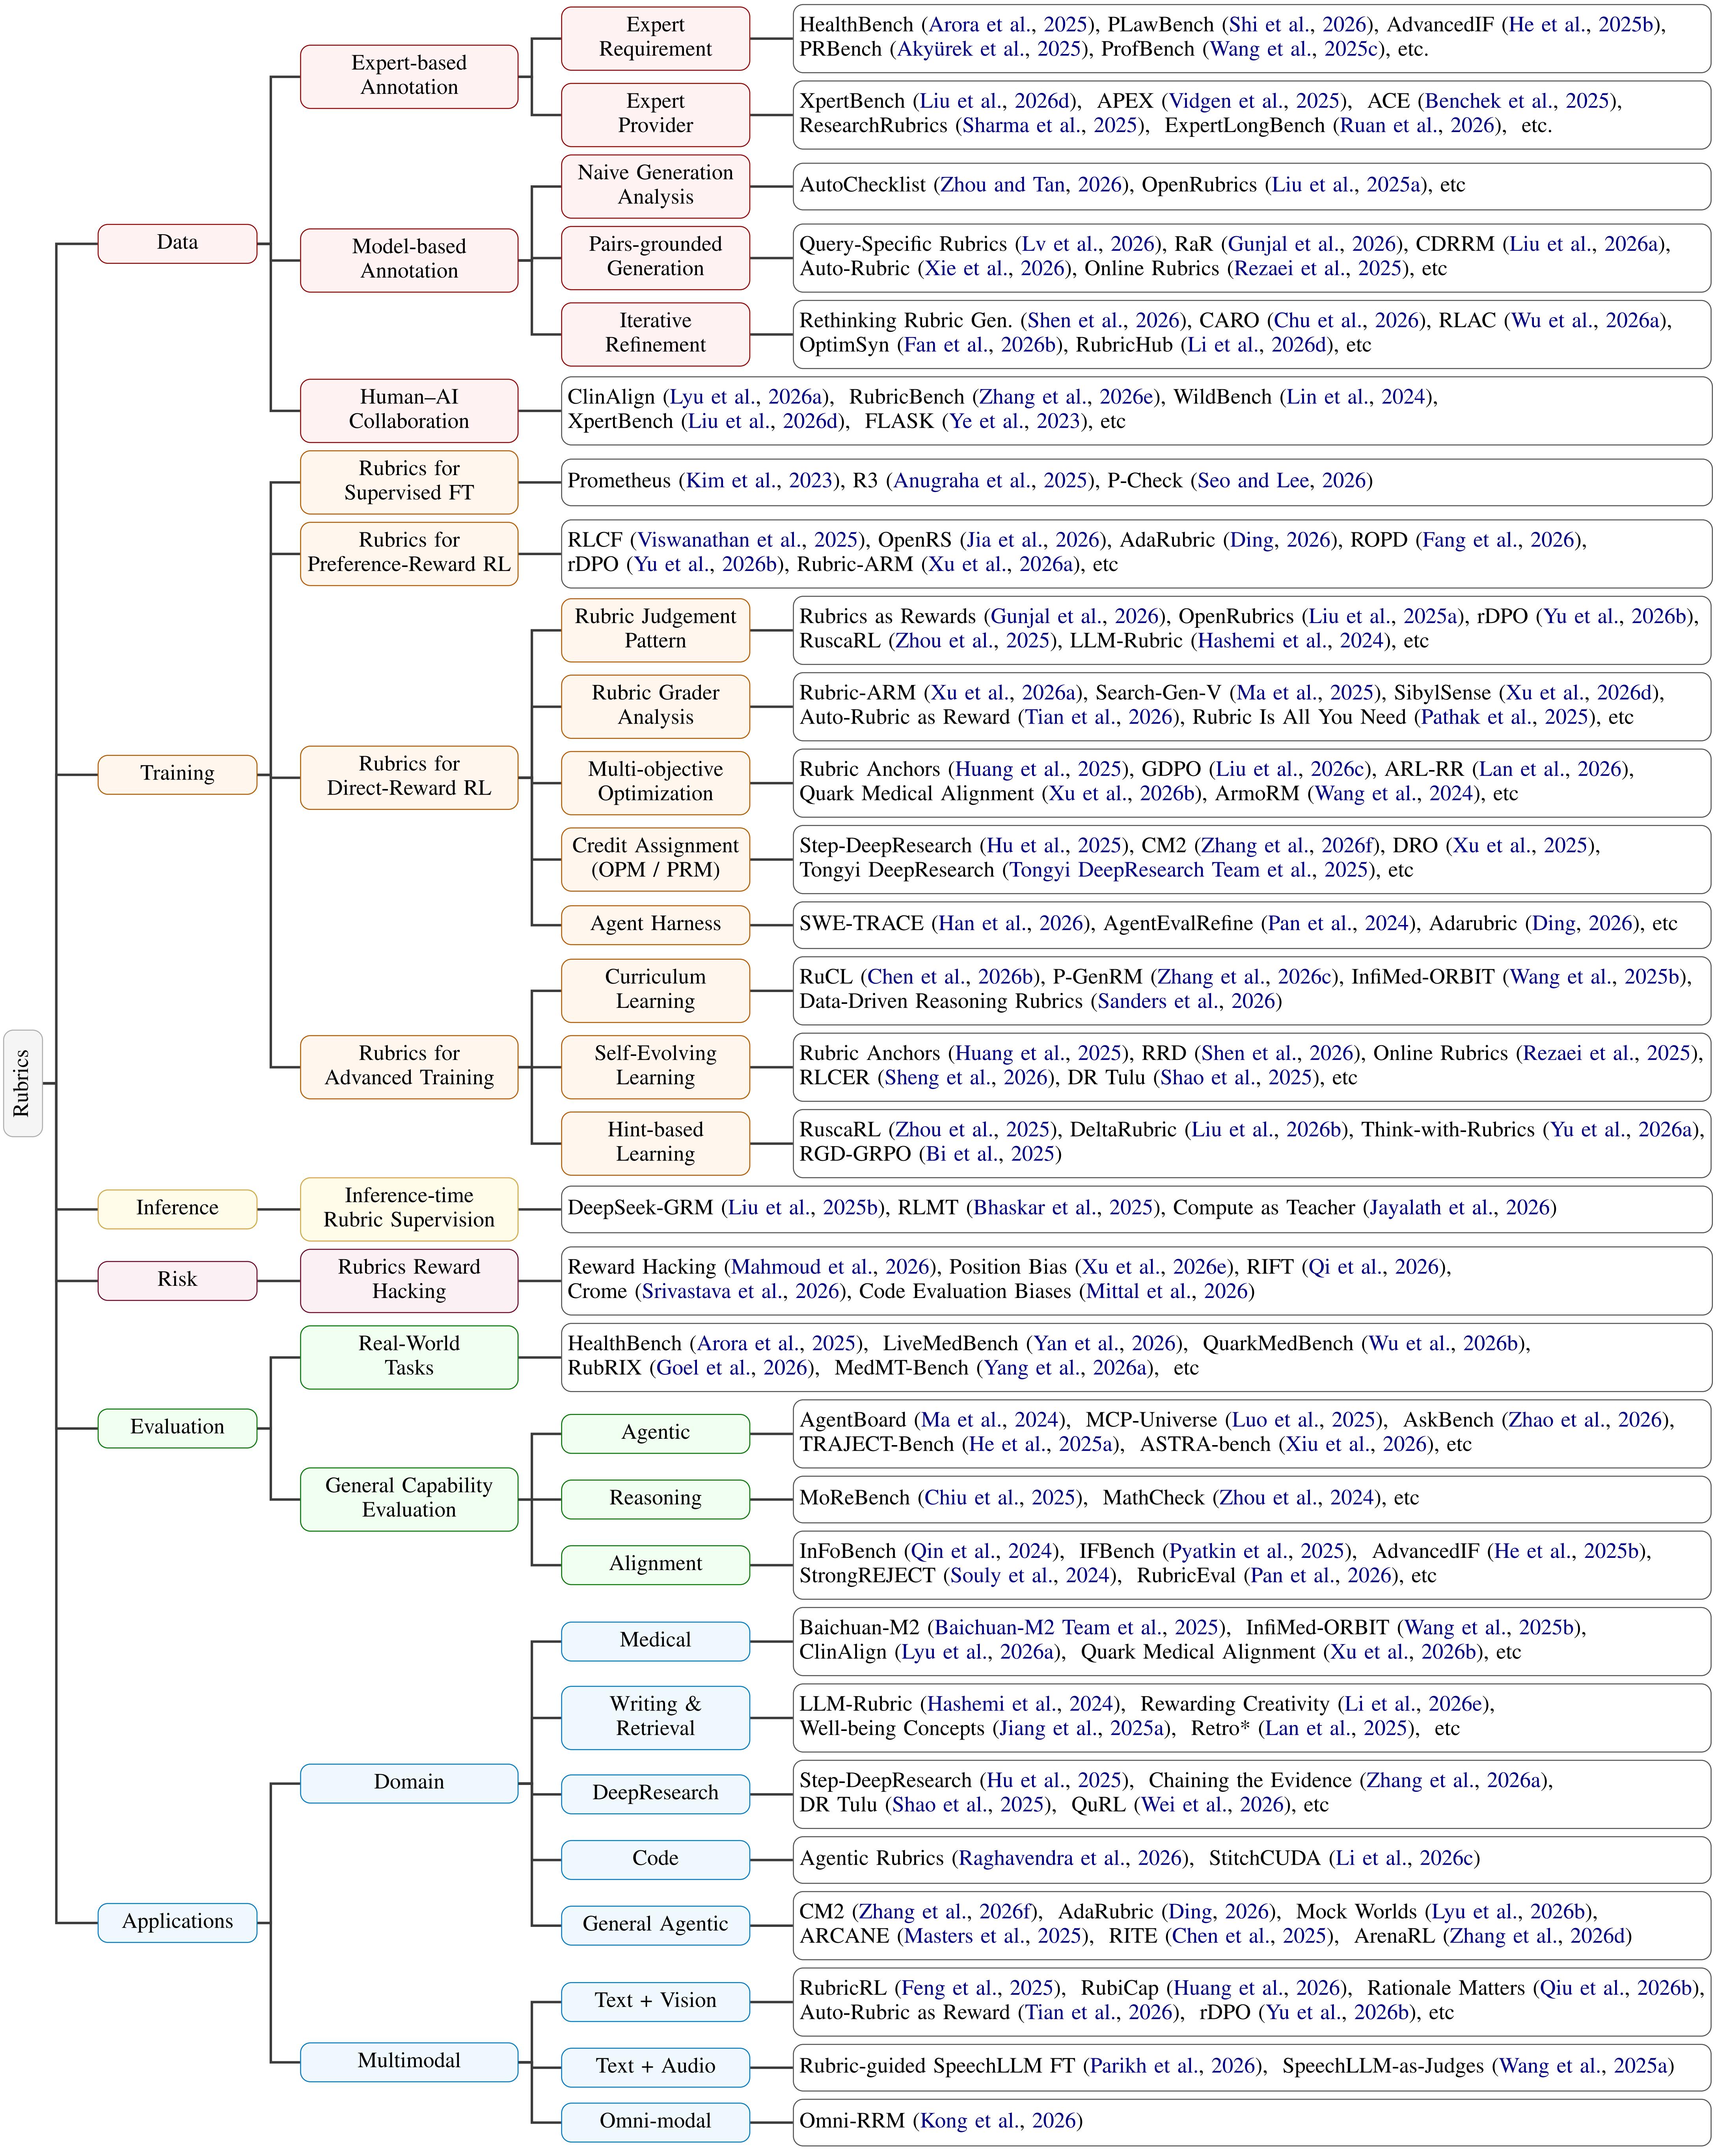Screen dimensions: 1716x2156
Task: Click the Hint-based Learning box
Action: click(655, 1143)
